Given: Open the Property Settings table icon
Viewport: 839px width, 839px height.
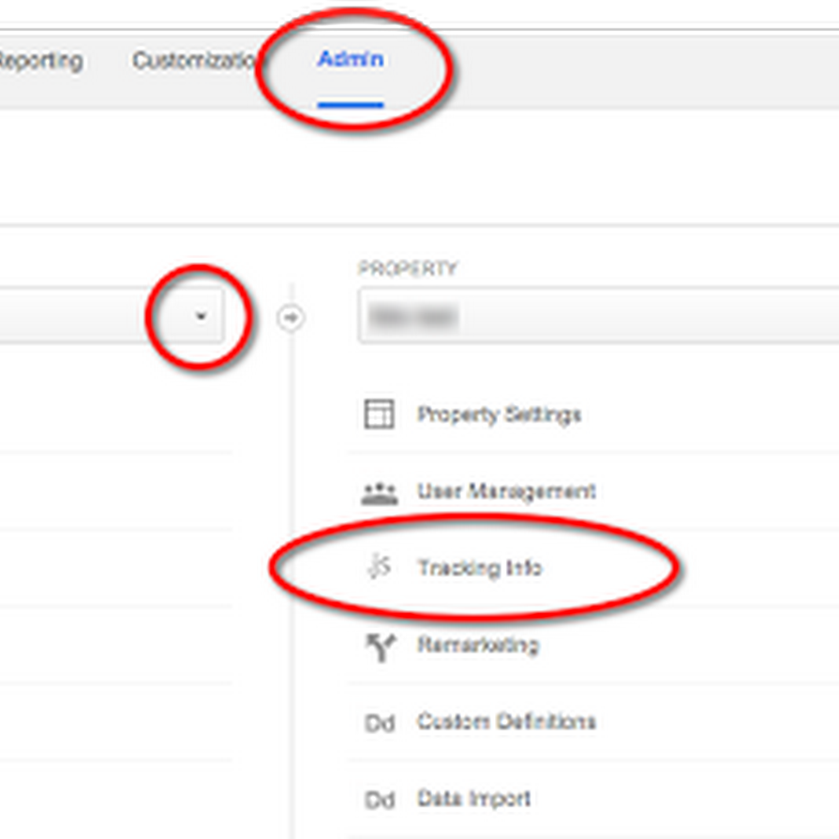Looking at the screenshot, I should tap(379, 413).
